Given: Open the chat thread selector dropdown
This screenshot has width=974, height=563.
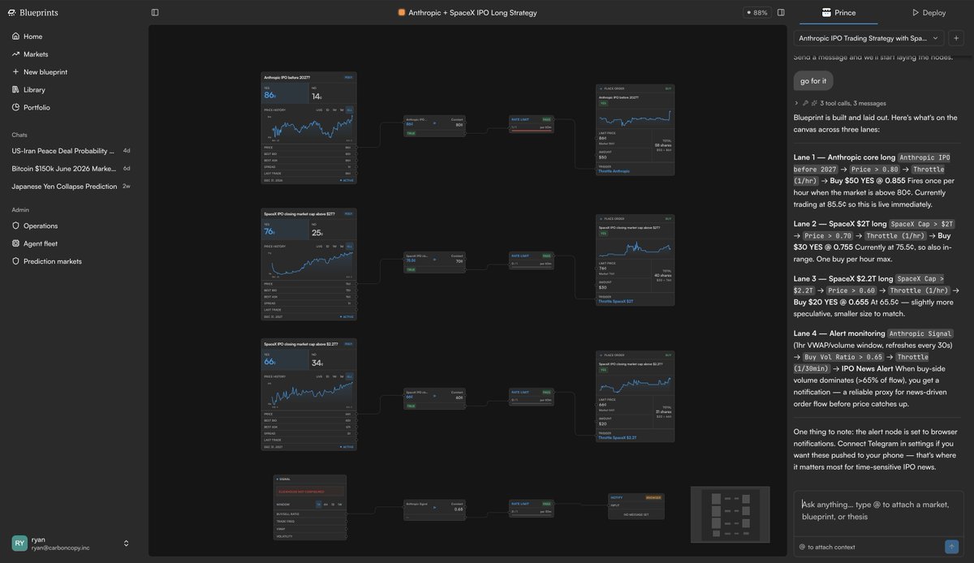Looking at the screenshot, I should pyautogui.click(x=868, y=38).
